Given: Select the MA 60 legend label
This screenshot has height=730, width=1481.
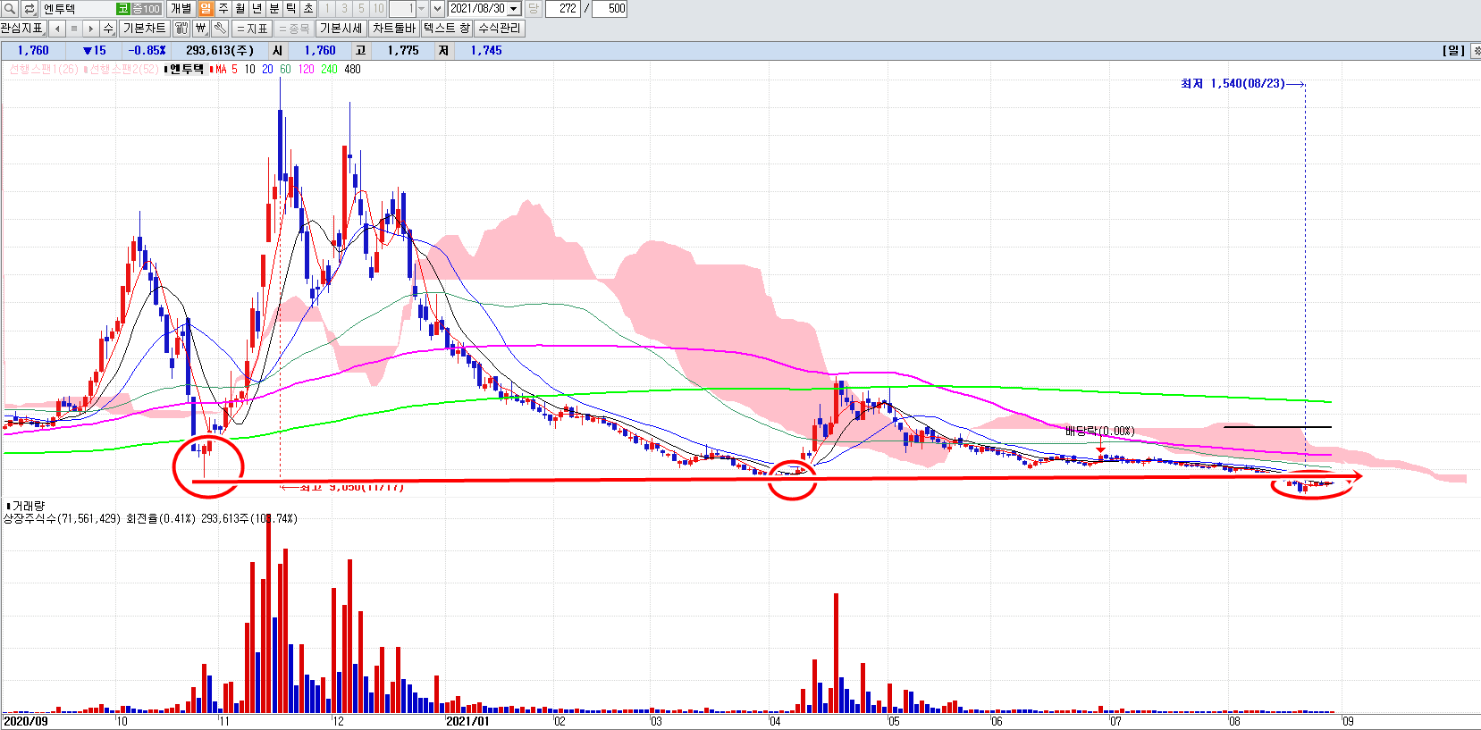Looking at the screenshot, I should pyautogui.click(x=285, y=69).
